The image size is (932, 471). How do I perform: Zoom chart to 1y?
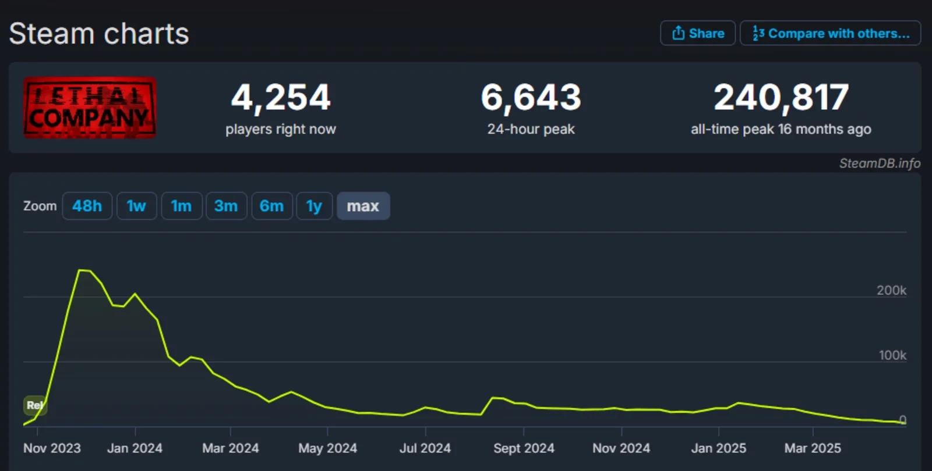pos(314,206)
